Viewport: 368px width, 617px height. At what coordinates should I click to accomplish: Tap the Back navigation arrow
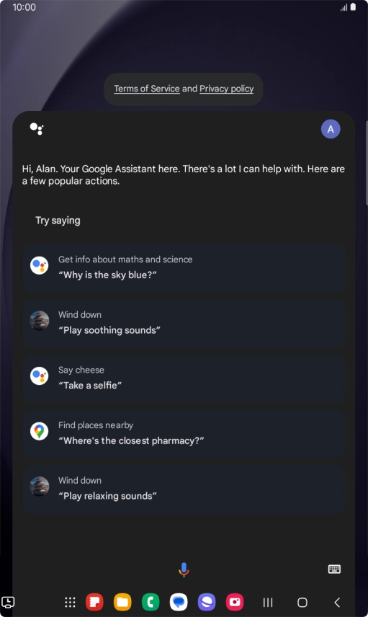(337, 602)
